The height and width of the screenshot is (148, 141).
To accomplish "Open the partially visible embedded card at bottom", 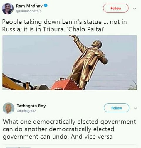I will pyautogui.click(x=70, y=147).
